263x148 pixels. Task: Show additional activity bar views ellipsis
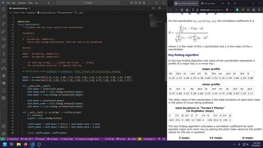[4, 105]
